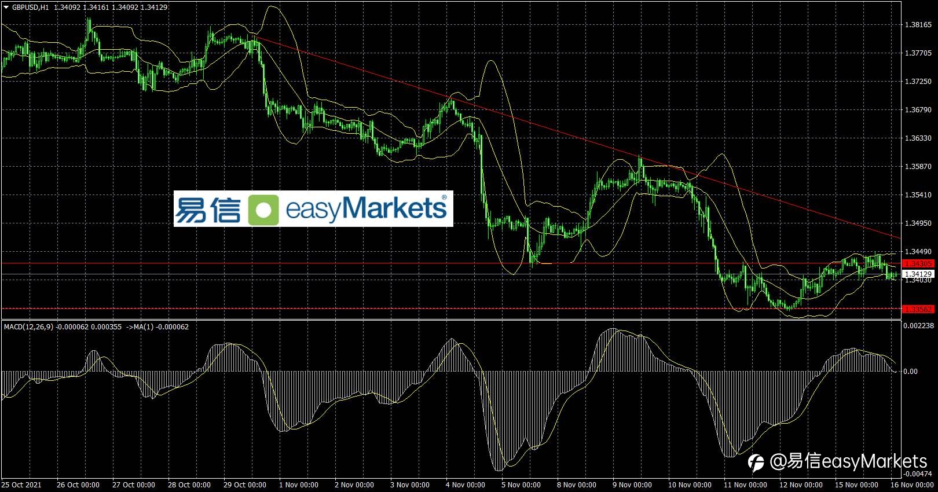Click the 1.34161 high value in header
The height and width of the screenshot is (492, 938).
pyautogui.click(x=96, y=8)
